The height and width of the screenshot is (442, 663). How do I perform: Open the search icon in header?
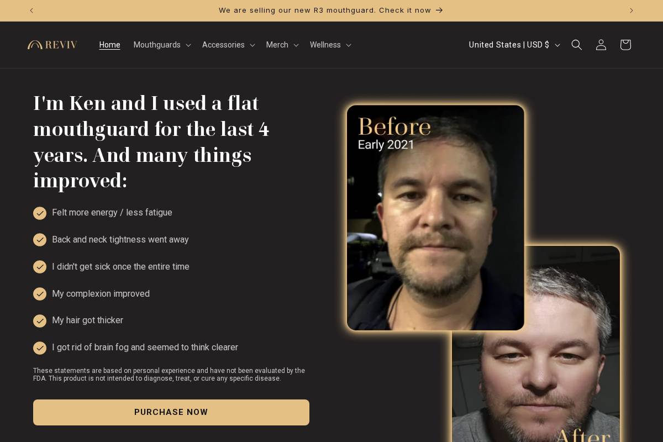[576, 45]
